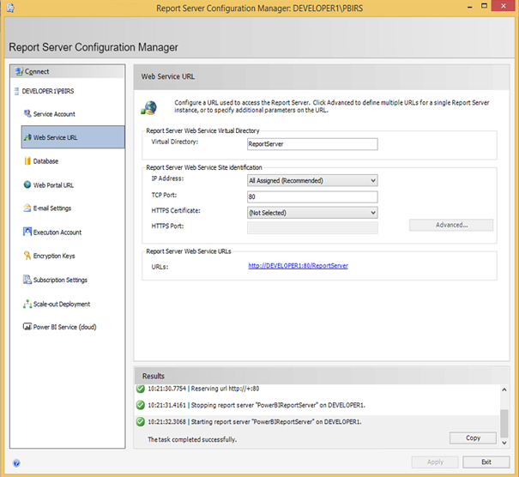This screenshot has width=519, height=477.
Task: Click the Connect button
Action: point(68,71)
